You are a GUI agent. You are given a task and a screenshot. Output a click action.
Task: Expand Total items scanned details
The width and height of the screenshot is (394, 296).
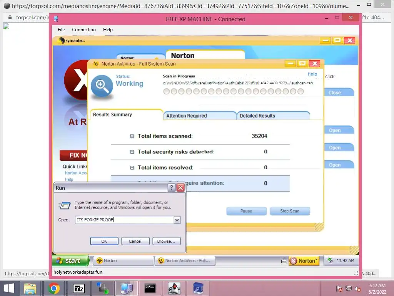132,136
